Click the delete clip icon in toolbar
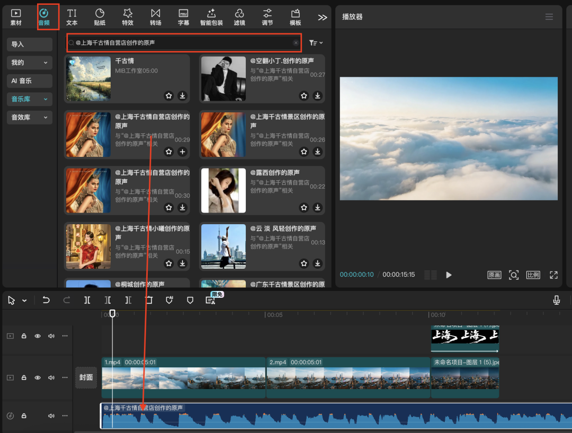572x433 pixels. [x=149, y=300]
